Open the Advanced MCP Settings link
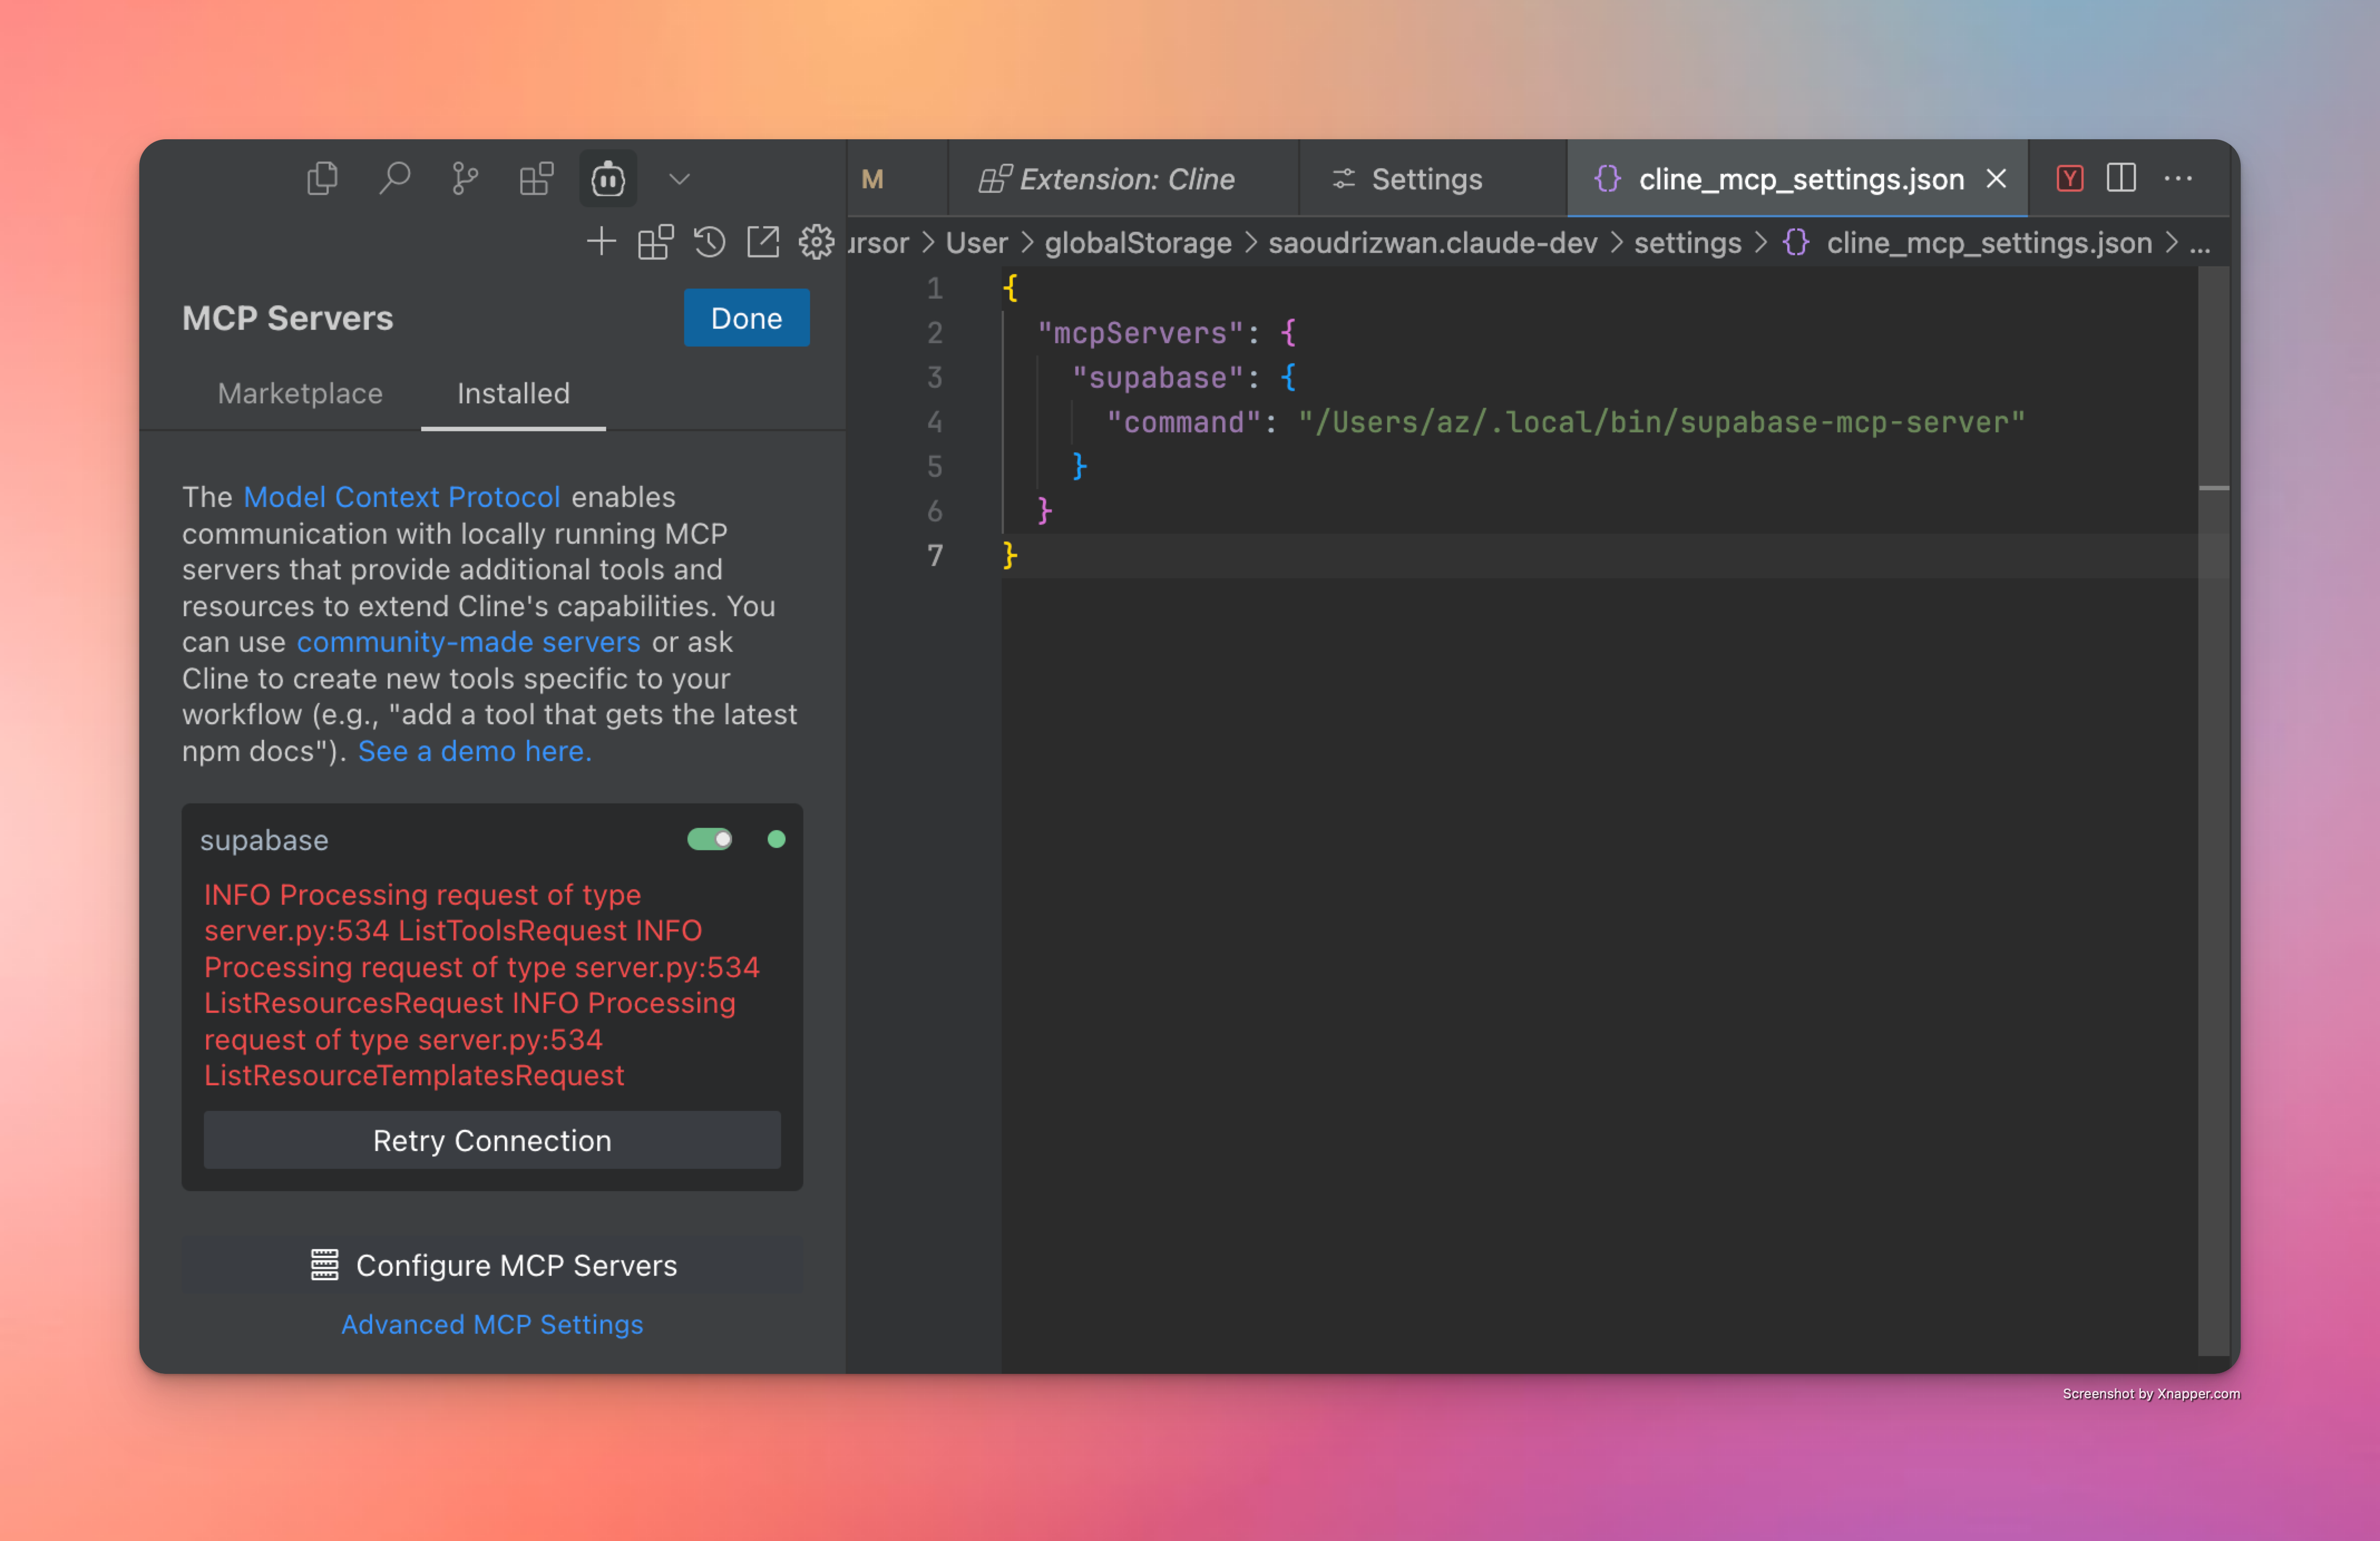 pyautogui.click(x=491, y=1324)
